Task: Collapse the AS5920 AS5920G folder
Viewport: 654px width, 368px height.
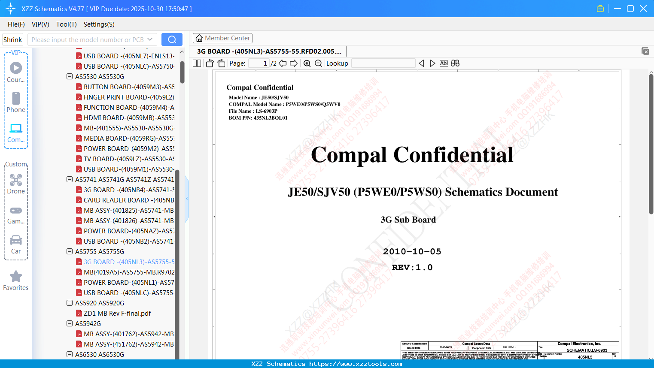Action: pyautogui.click(x=70, y=303)
